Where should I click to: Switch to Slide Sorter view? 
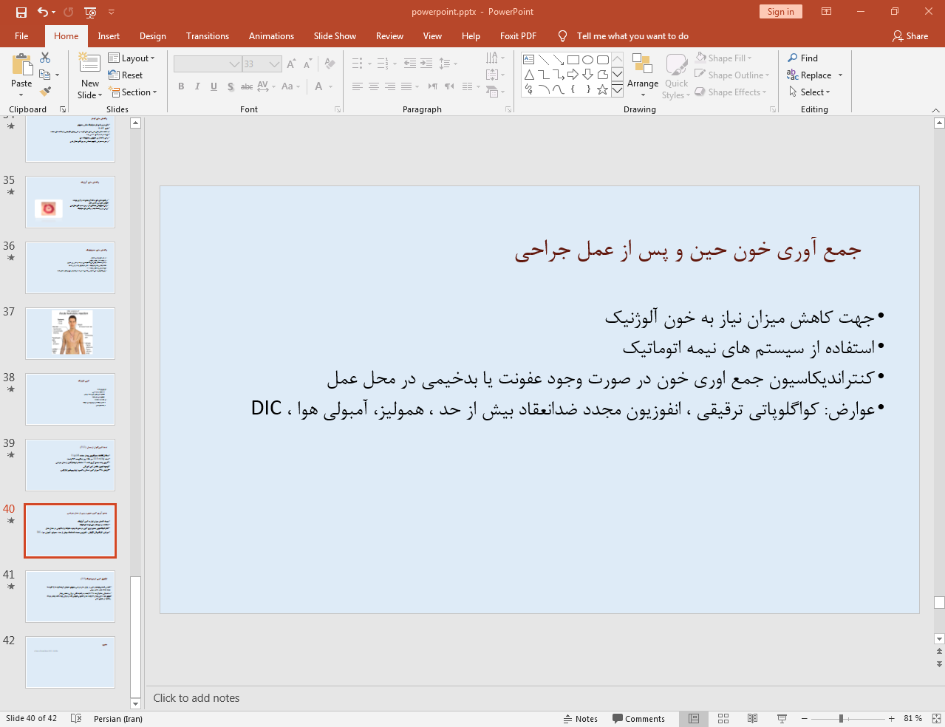[723, 718]
